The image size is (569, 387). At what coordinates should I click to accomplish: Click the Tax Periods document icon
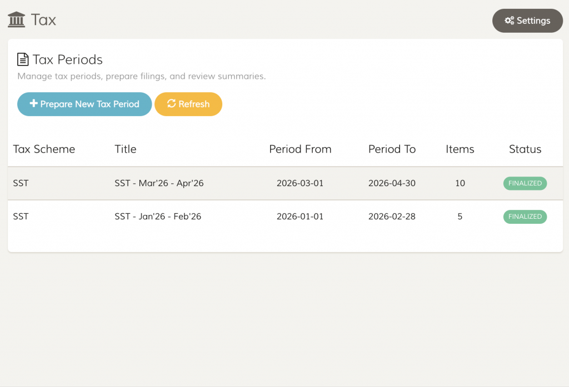[x=23, y=59]
